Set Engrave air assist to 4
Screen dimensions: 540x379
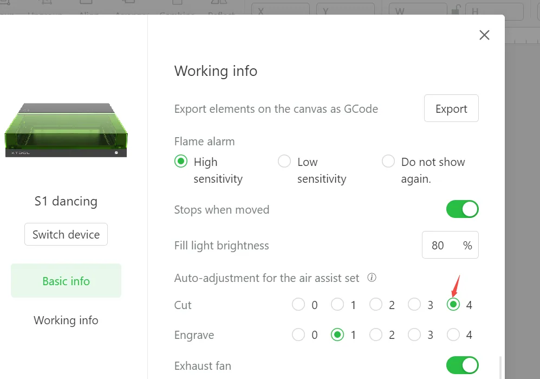coord(453,335)
